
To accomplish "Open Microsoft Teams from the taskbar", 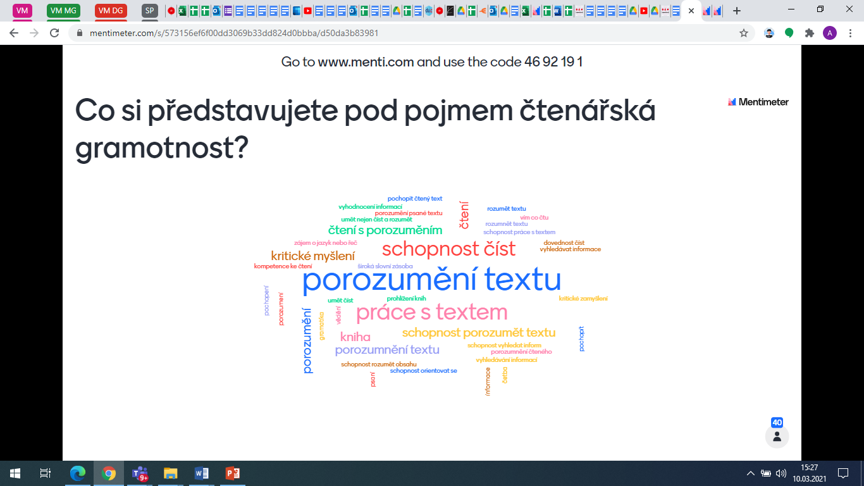I will point(139,473).
